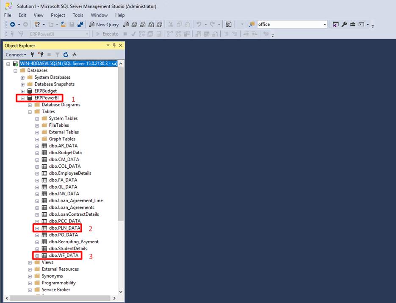Select the dbo.StudentDetails table

pyautogui.click(x=68, y=248)
